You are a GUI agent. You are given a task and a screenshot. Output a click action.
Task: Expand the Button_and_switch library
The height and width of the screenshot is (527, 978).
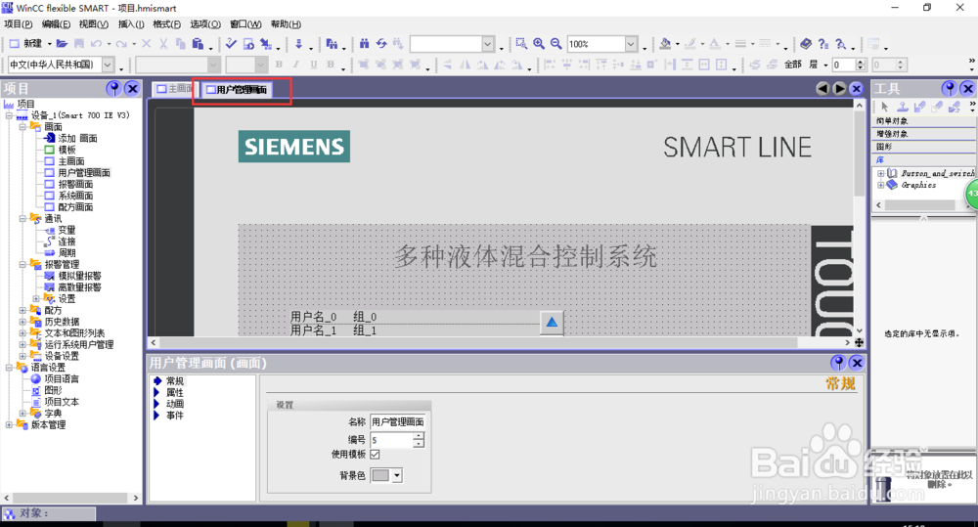coord(881,173)
